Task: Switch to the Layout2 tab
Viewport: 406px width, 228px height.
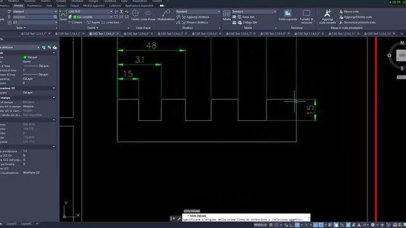Action: coord(27,224)
